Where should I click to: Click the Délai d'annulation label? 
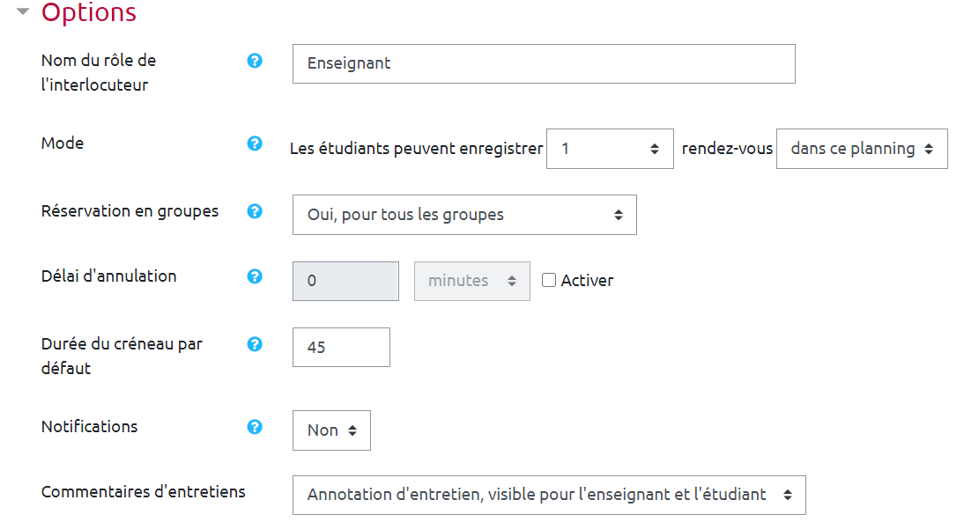pos(108,276)
